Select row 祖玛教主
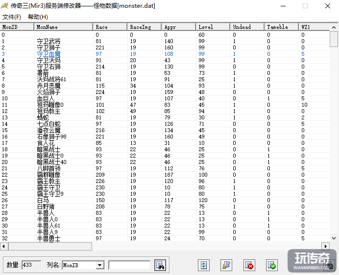 click(165, 111)
